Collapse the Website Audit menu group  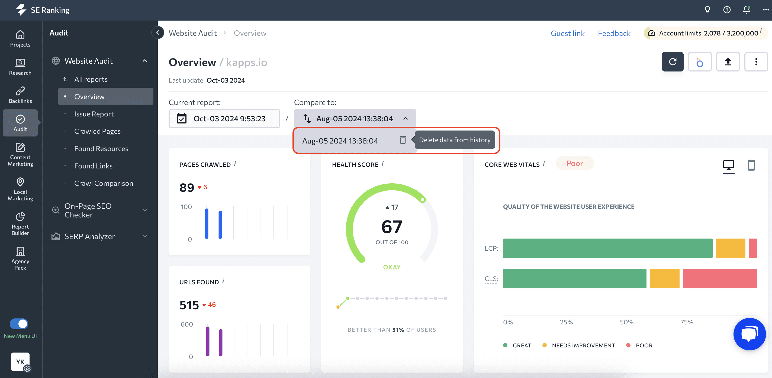click(x=145, y=61)
